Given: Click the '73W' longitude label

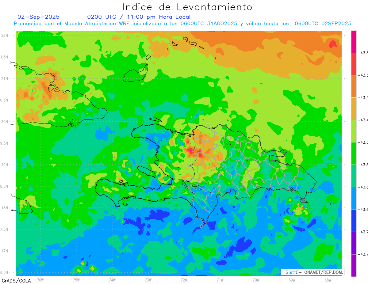Looking at the screenshot, I should (148, 280).
